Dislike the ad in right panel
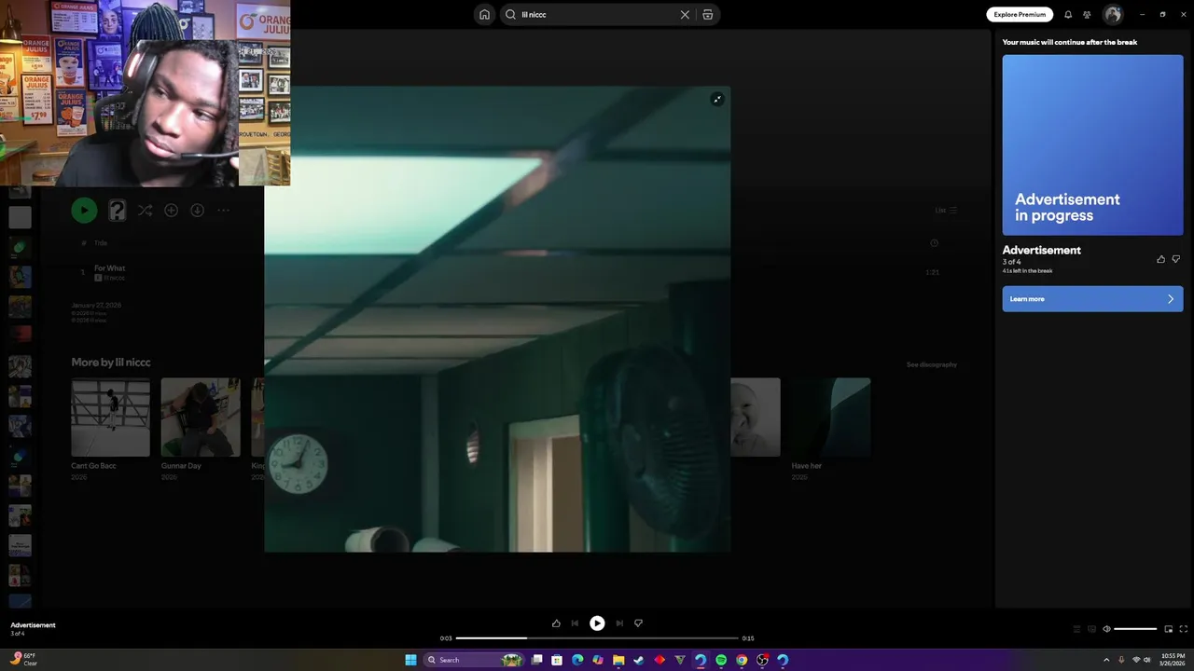Screen dimensions: 1194x671 [x=1175, y=259]
